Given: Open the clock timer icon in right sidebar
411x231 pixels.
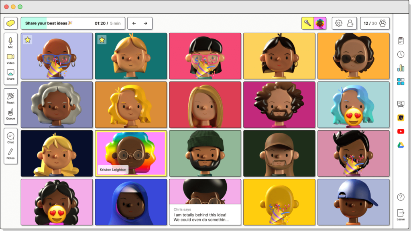Looking at the screenshot, I should point(401,54).
